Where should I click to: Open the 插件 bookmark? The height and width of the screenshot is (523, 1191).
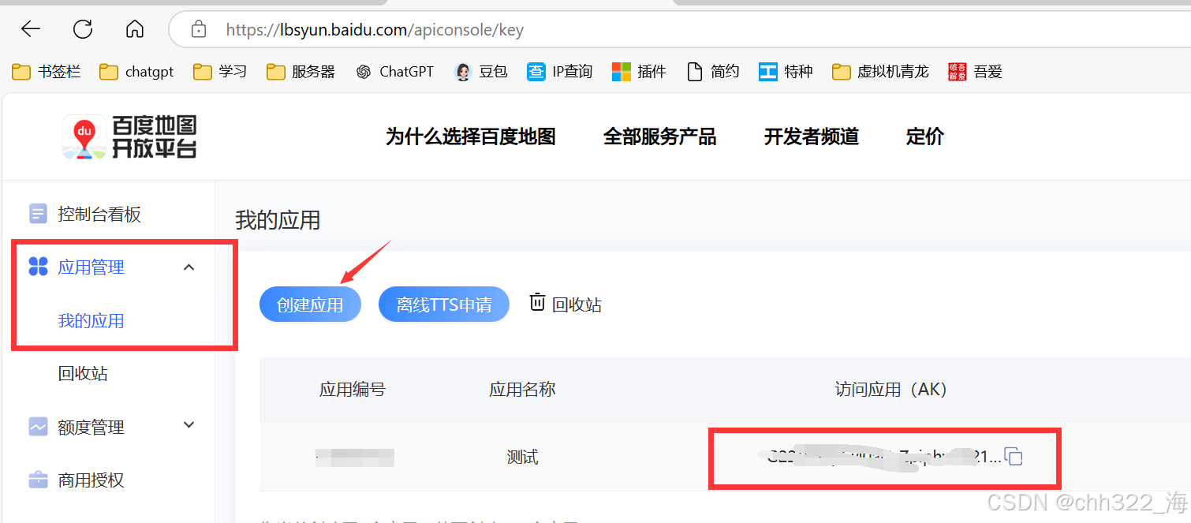640,72
